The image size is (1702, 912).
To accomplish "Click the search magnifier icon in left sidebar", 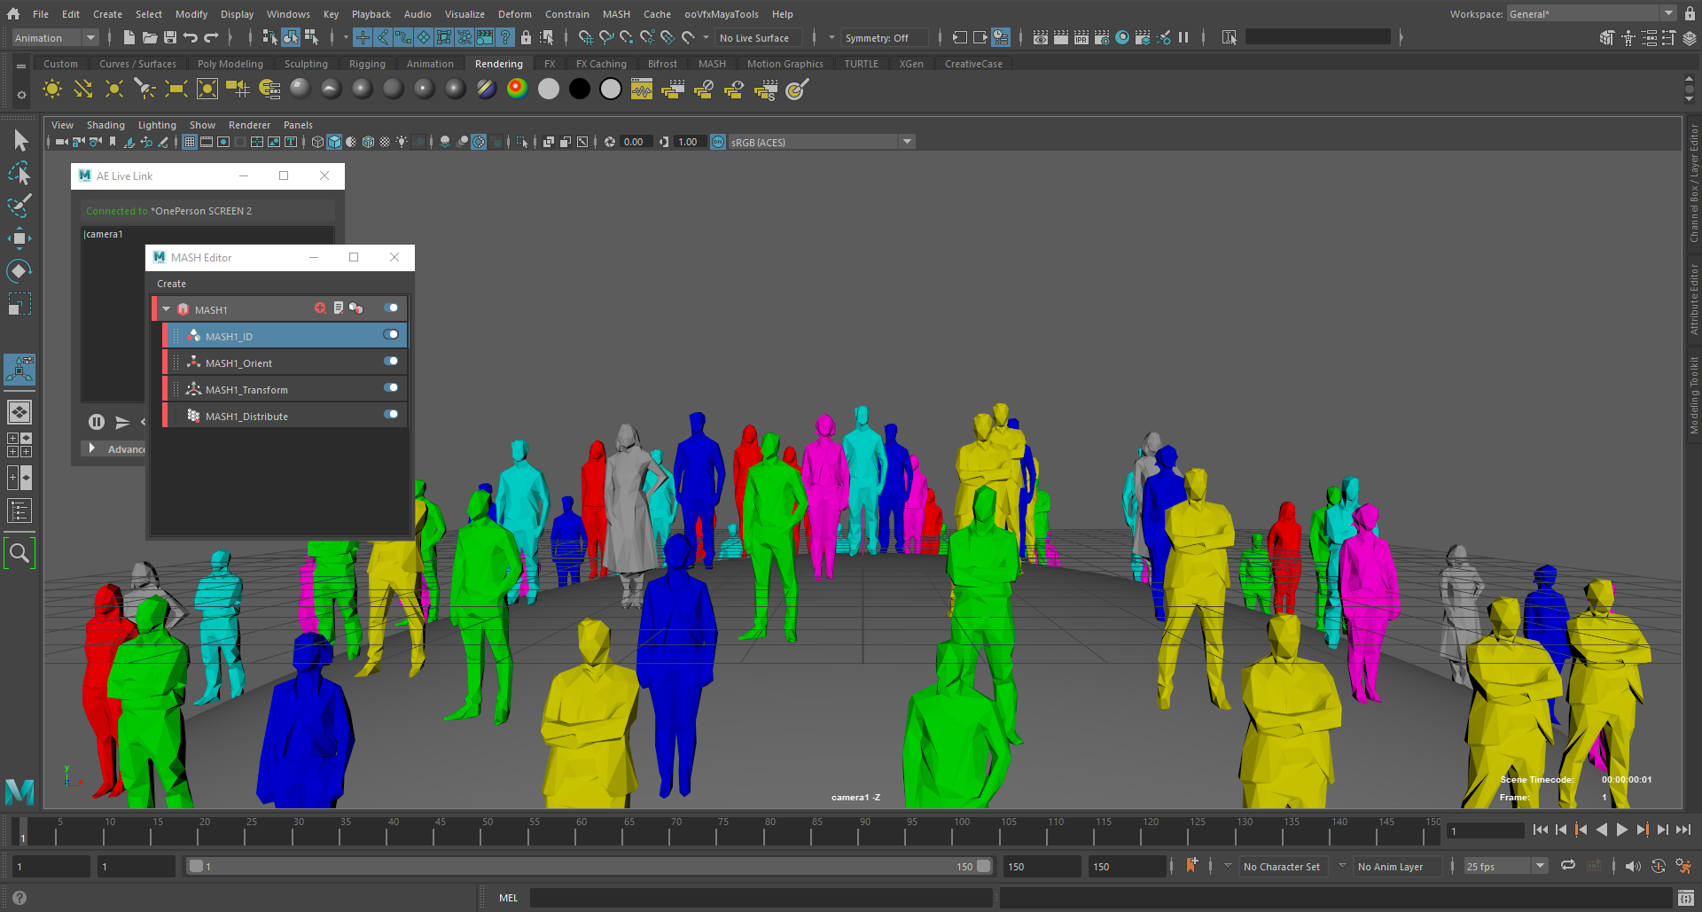I will 19,554.
